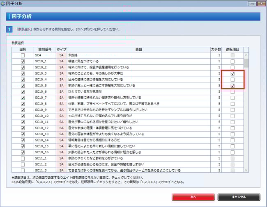The height and width of the screenshot is (207, 267).
Task: Enable reverse item for SC10_11
Action: click(232, 122)
